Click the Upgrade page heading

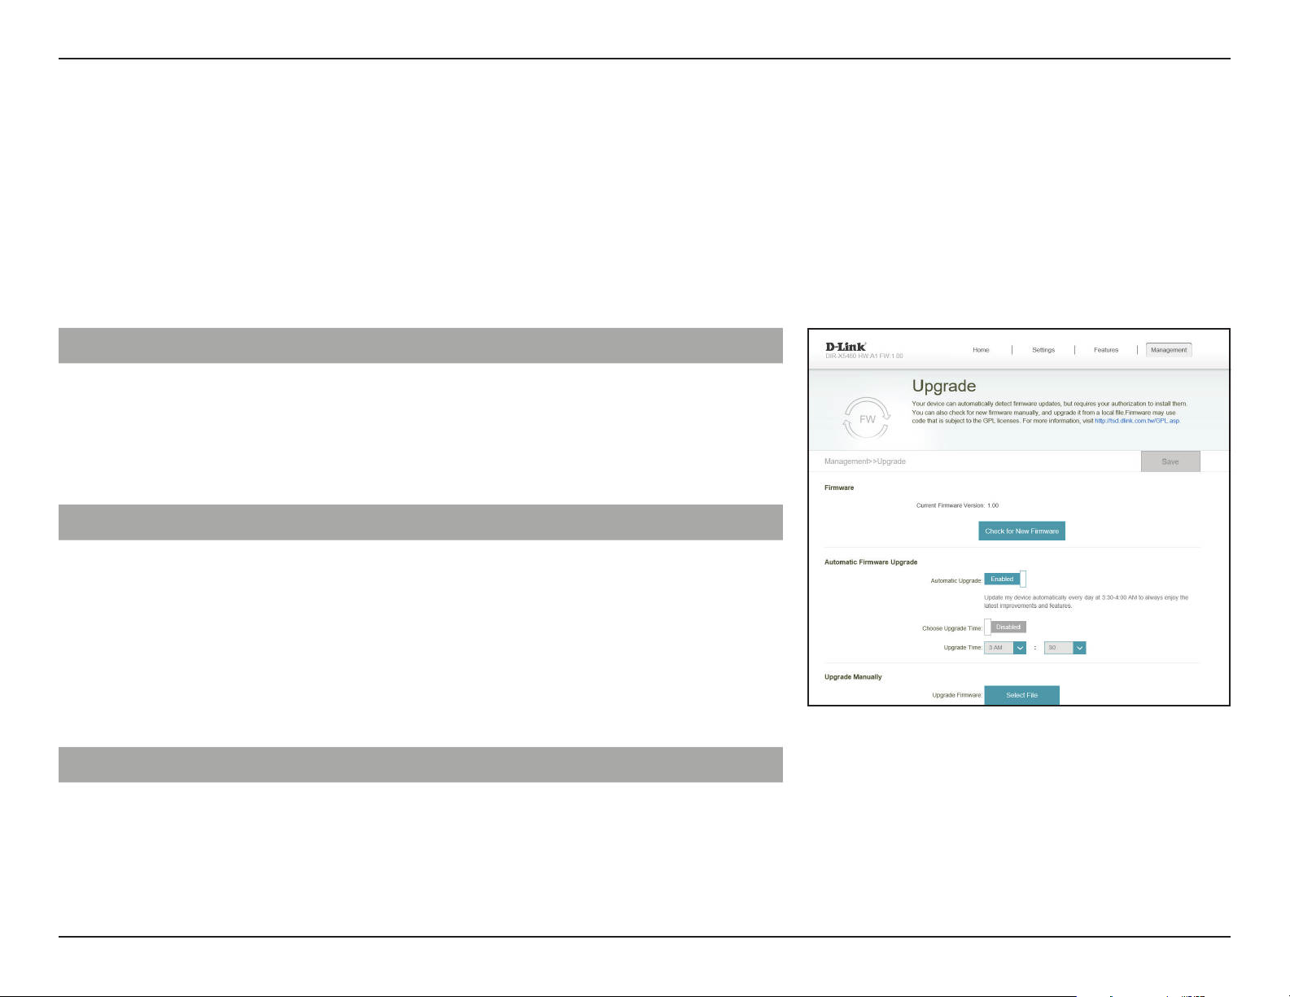click(943, 386)
